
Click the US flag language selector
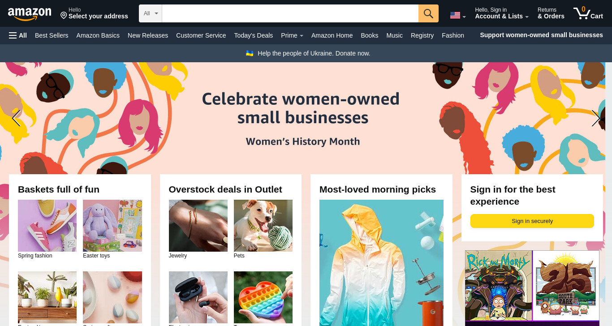pos(458,16)
